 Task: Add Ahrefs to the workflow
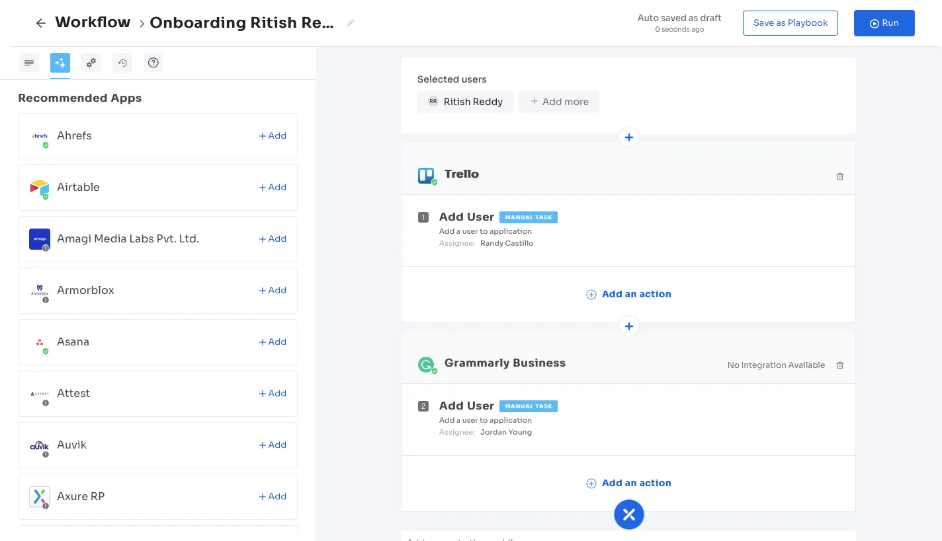coord(273,135)
